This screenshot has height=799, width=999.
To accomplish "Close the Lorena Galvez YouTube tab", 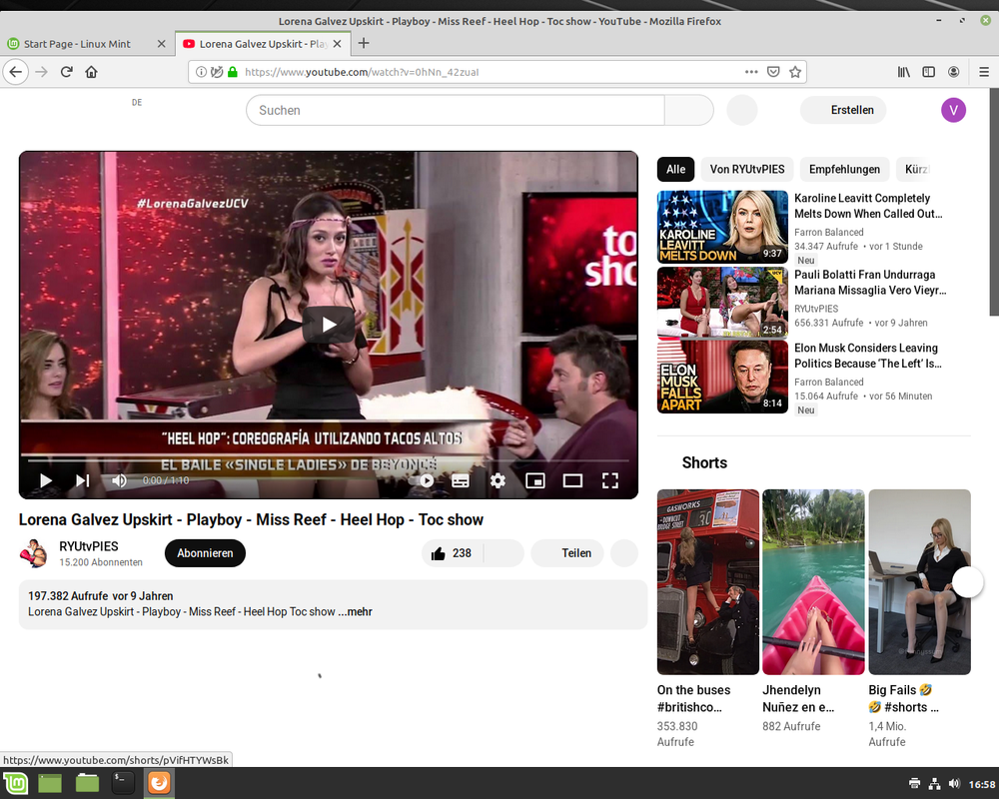I will 337,44.
